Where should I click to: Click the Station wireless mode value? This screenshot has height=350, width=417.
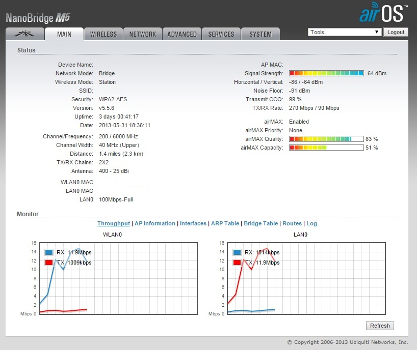(107, 82)
